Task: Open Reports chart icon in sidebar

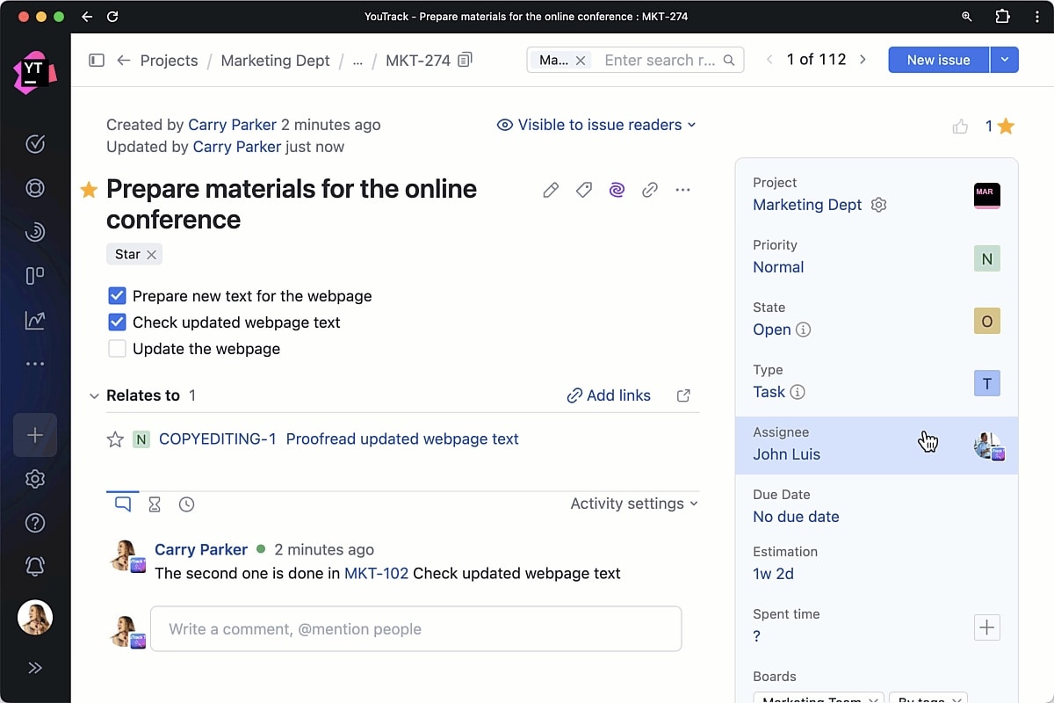Action: click(x=35, y=320)
